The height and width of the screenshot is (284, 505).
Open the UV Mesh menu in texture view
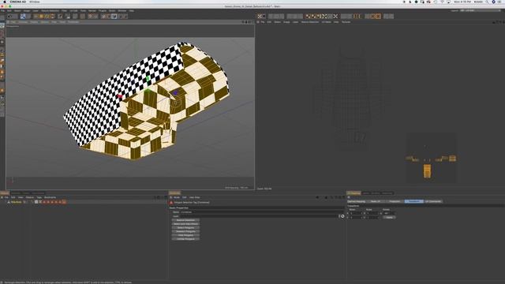pyautogui.click(x=326, y=22)
